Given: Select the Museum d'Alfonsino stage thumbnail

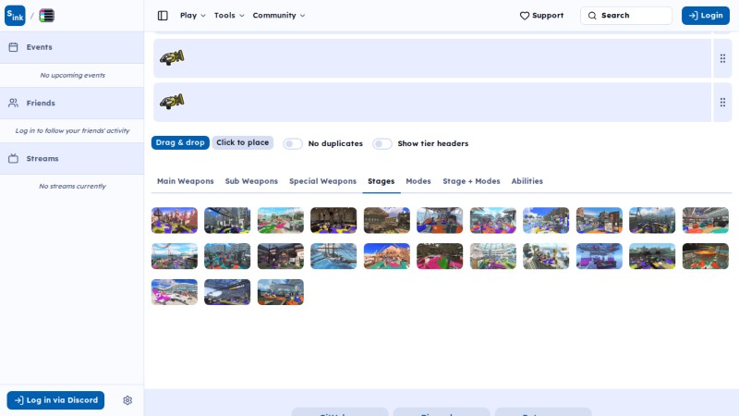Looking at the screenshot, I should [493, 220].
